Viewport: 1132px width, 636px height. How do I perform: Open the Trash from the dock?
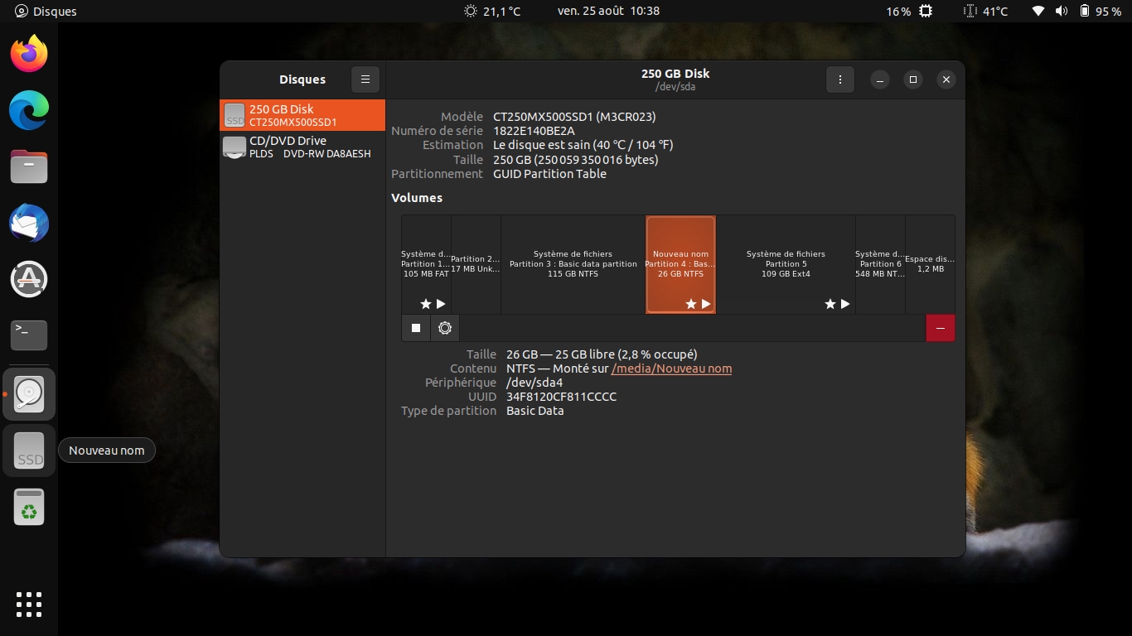click(29, 507)
